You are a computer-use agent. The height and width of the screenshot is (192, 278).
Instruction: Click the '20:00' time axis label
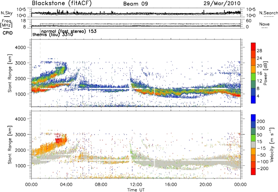pyautogui.click(x=206, y=184)
